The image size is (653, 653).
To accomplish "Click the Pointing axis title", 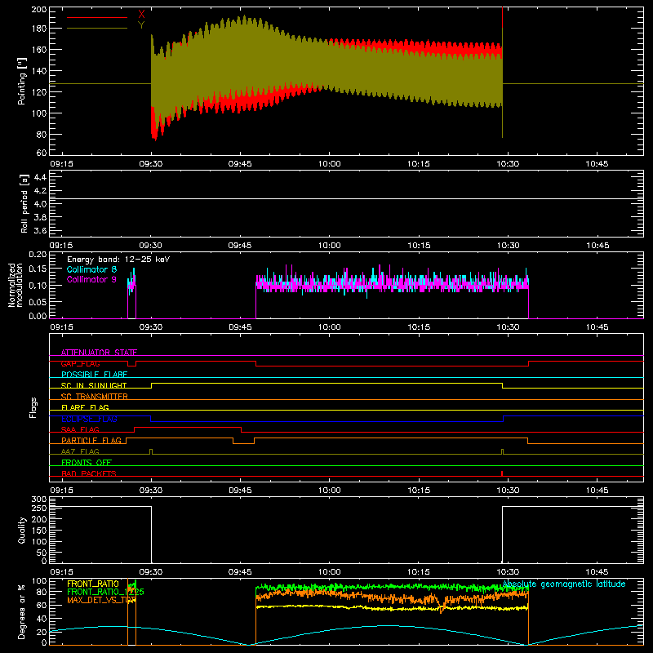I will pos(22,81).
